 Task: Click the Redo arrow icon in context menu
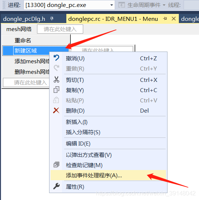pyautogui.click(x=56, y=68)
